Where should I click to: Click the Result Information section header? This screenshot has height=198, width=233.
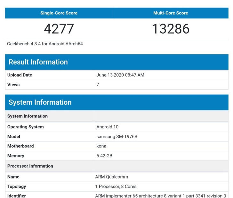click(x=116, y=62)
